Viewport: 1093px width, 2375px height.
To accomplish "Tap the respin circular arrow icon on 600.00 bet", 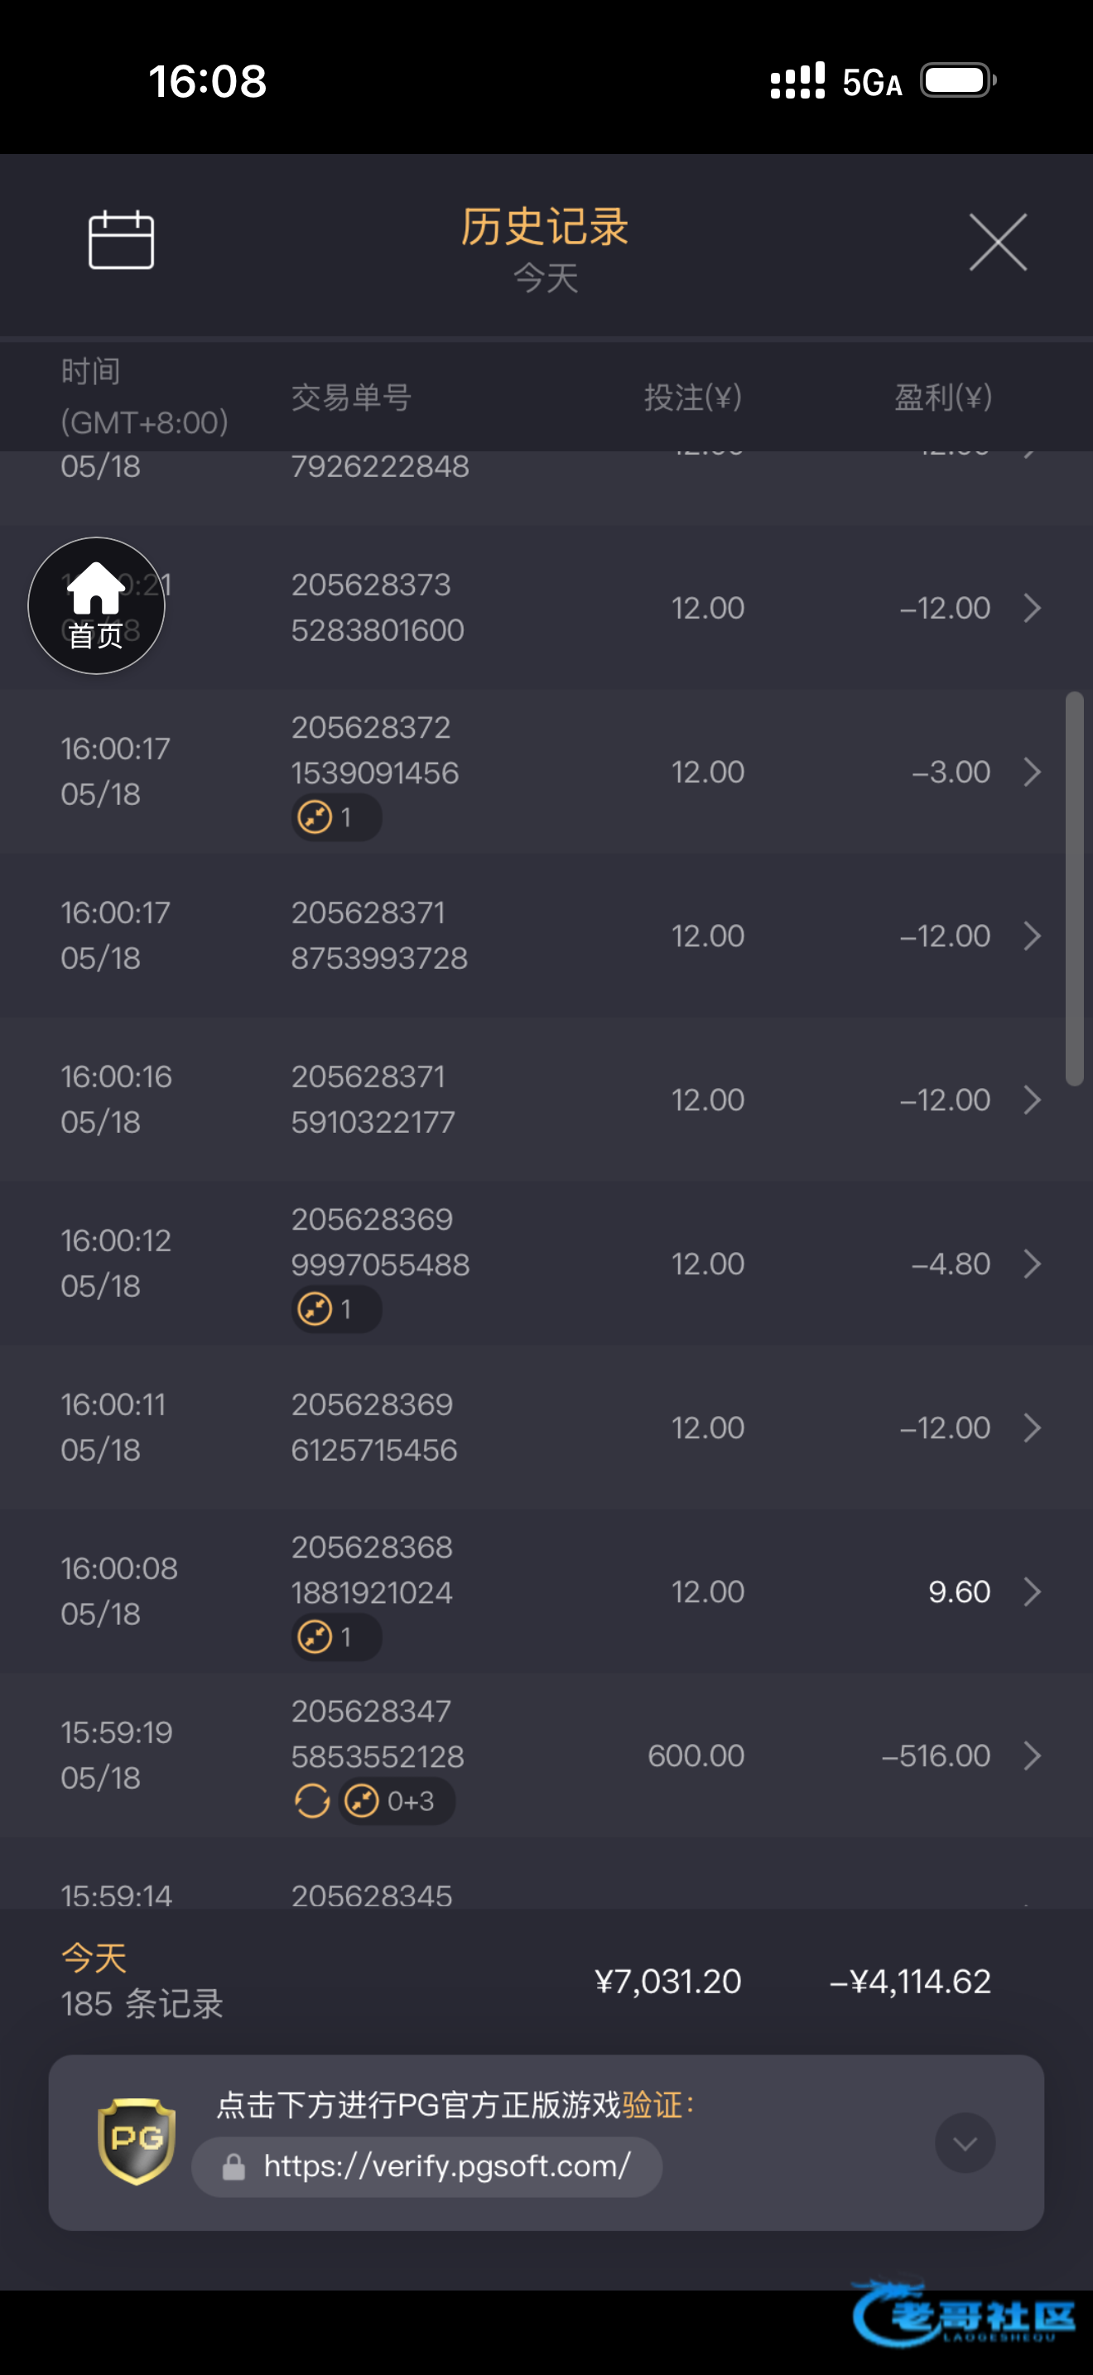I will click(x=311, y=1800).
